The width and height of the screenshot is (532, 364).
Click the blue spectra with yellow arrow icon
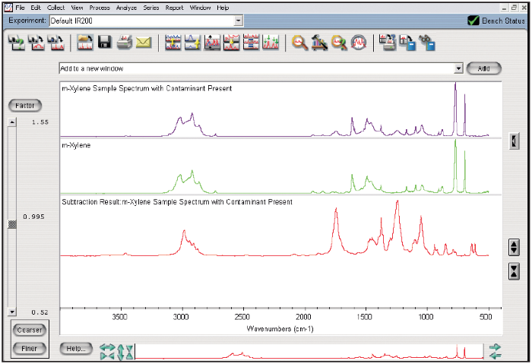192,43
